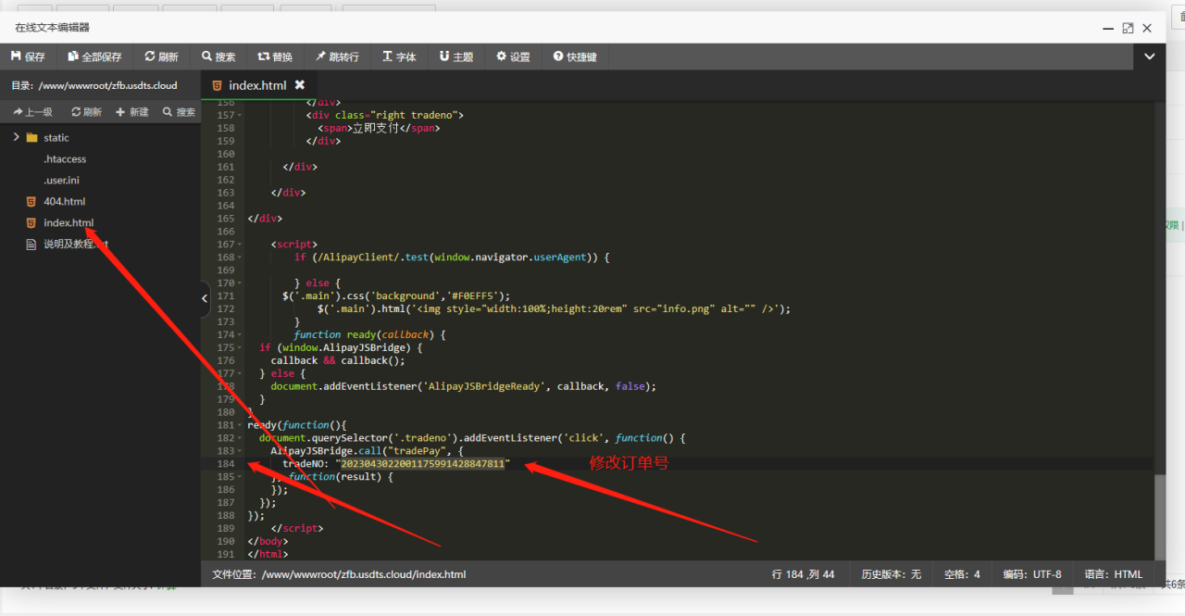
Task: Expand the toolbar dropdown chevron
Action: click(1149, 57)
